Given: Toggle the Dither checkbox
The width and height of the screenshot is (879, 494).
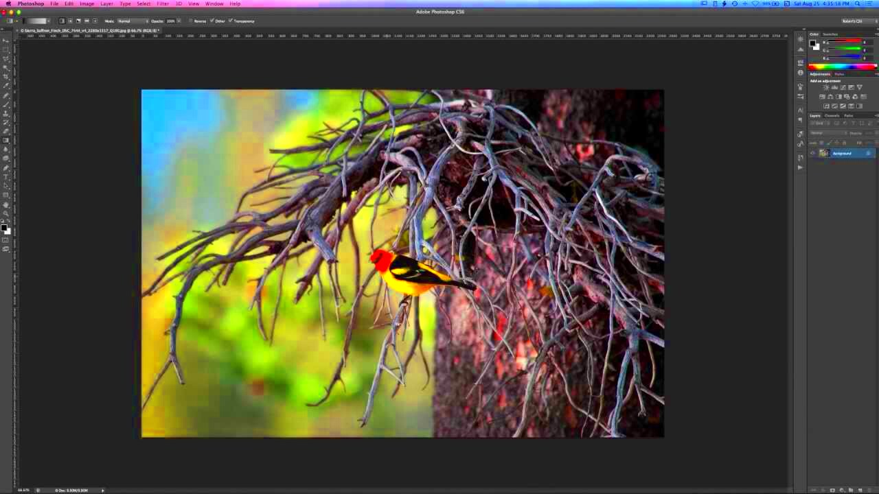Looking at the screenshot, I should pyautogui.click(x=212, y=21).
